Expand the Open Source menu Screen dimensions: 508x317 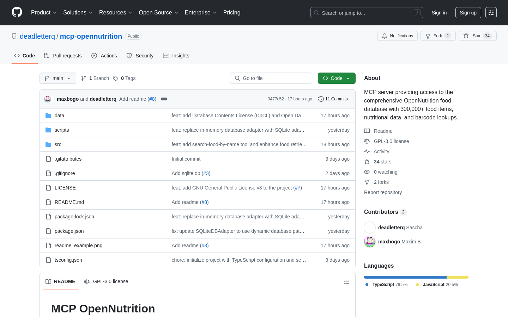tap(159, 13)
